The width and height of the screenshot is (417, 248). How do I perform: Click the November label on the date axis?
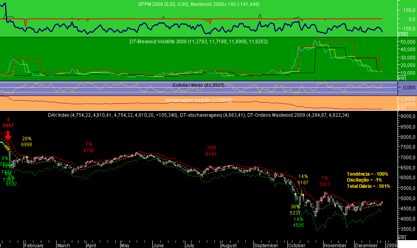tap(335, 245)
